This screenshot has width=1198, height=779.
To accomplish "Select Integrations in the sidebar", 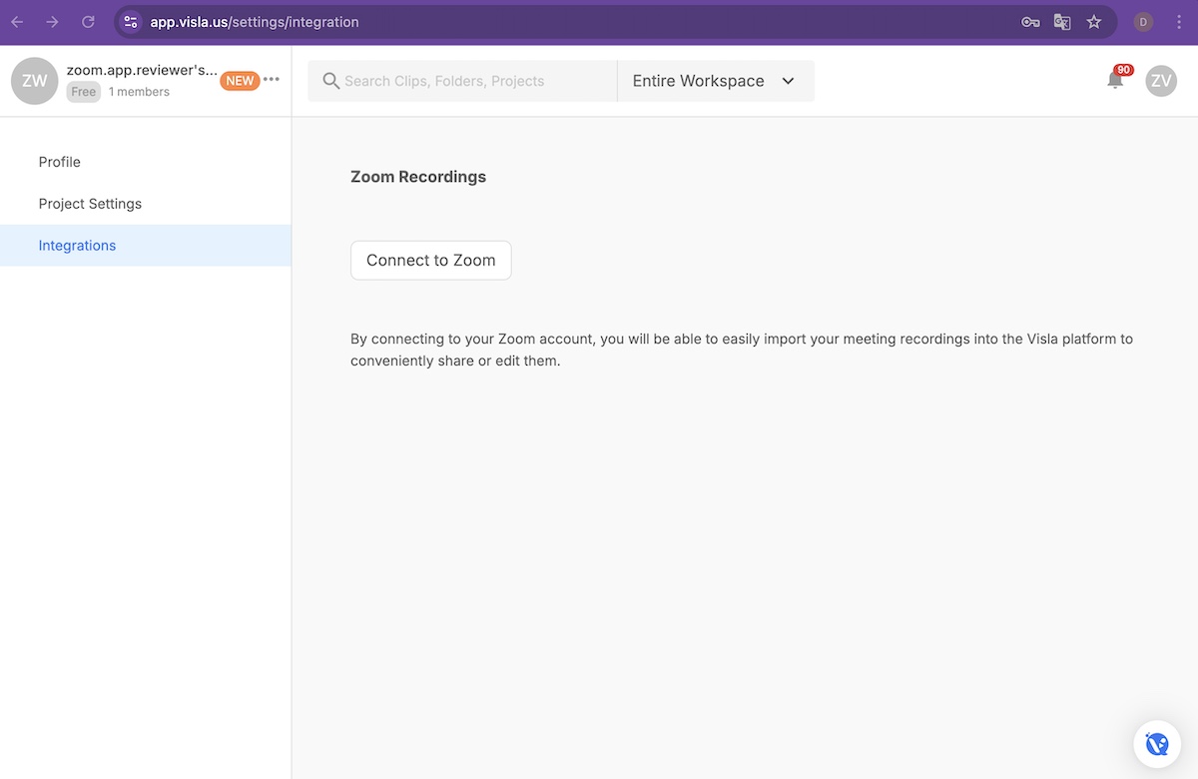I will click(x=146, y=246).
